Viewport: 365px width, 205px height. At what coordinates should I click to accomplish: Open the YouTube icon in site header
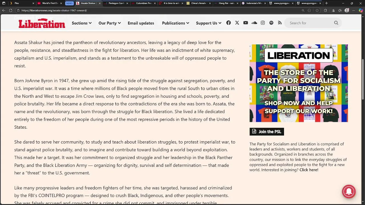point(246,23)
